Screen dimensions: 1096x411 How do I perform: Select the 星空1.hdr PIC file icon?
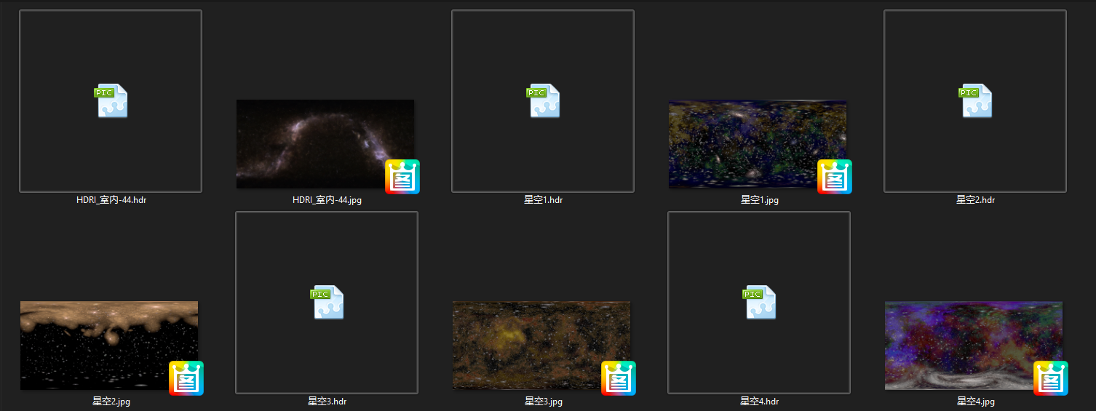coord(543,100)
